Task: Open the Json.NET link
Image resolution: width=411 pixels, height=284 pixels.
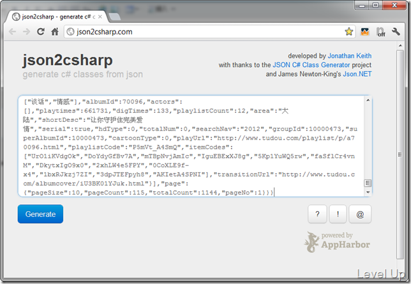Action: pyautogui.click(x=357, y=74)
